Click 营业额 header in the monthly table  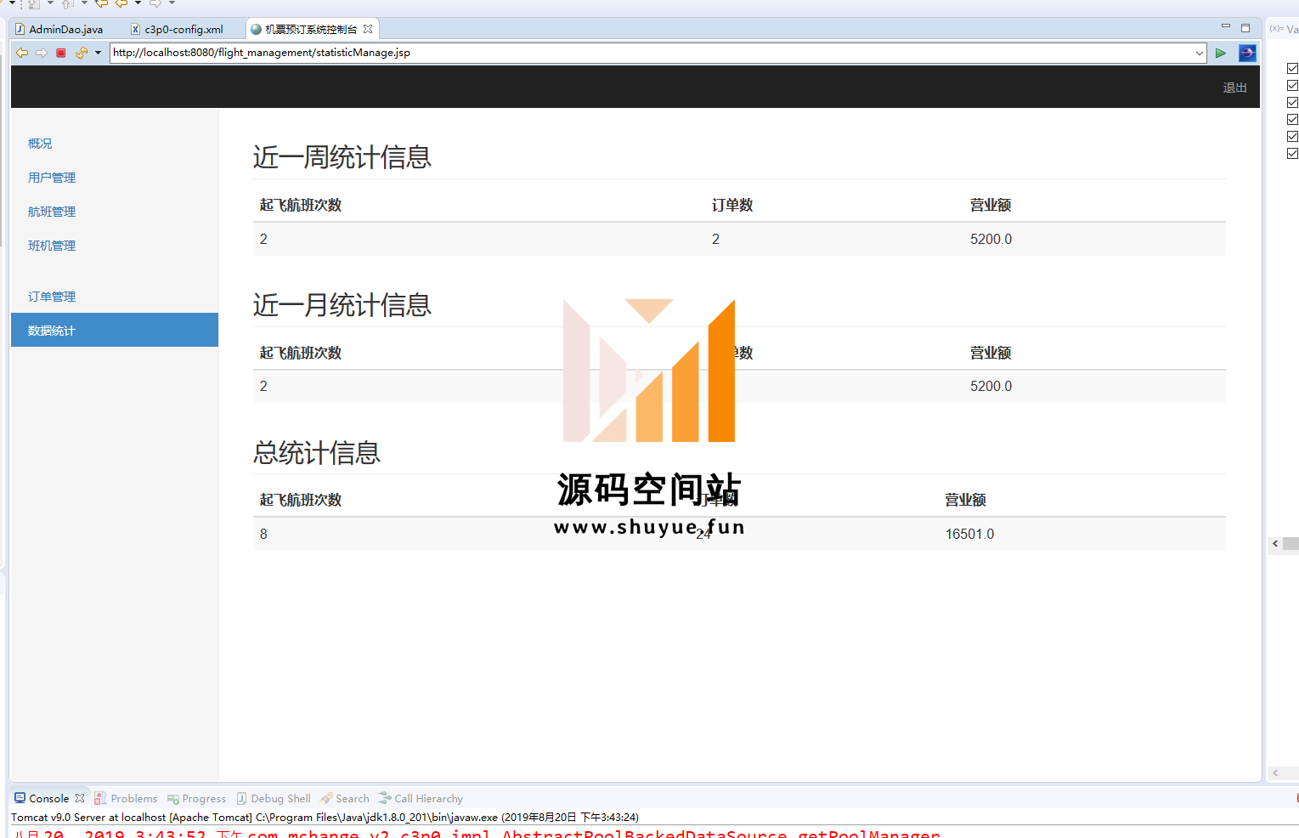click(991, 353)
